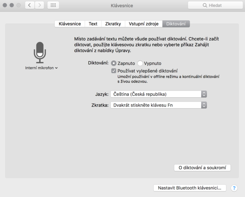Click the back navigation arrow
This screenshot has width=245, height=197.
(x=30, y=5)
